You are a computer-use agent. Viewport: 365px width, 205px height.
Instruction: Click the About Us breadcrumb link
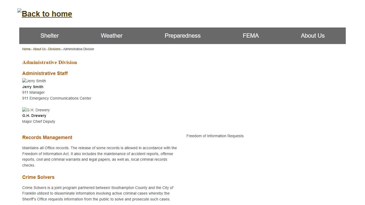click(x=39, y=49)
